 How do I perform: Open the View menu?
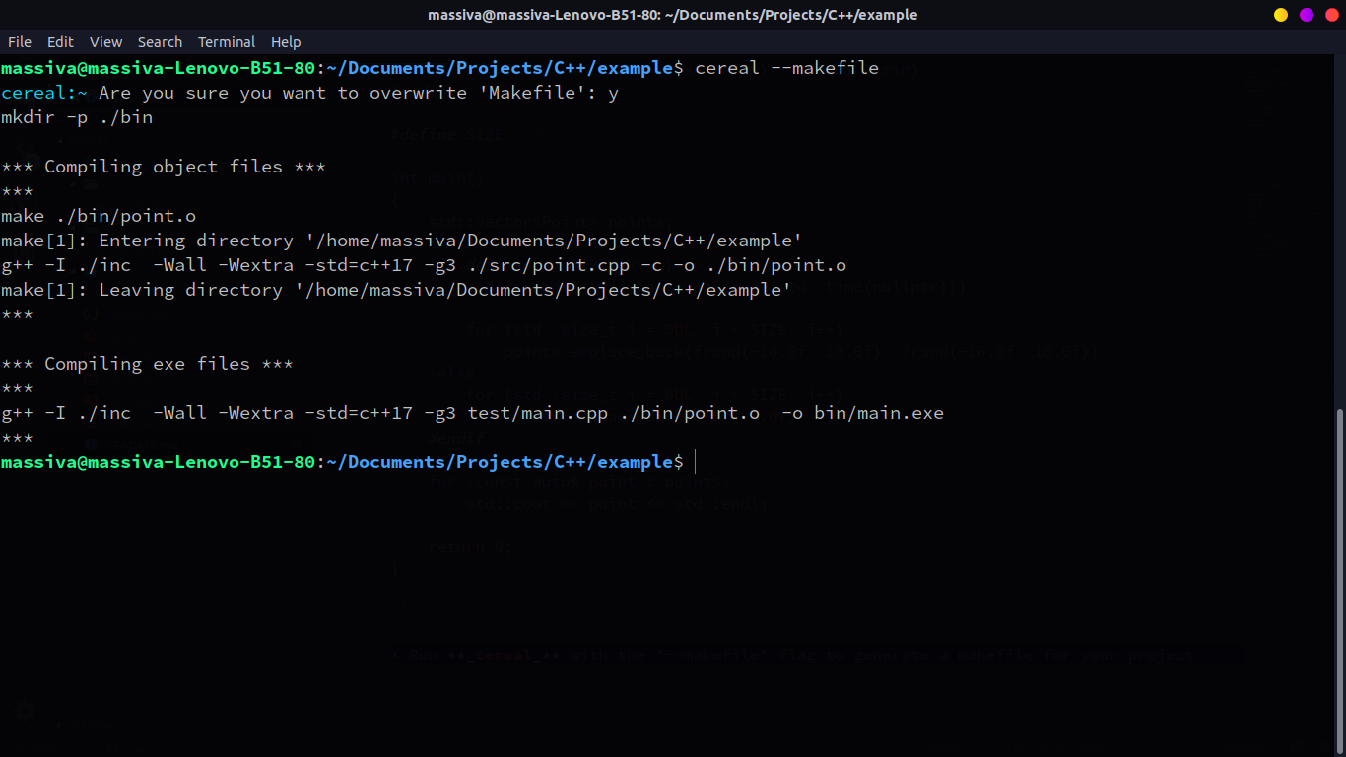pos(105,42)
